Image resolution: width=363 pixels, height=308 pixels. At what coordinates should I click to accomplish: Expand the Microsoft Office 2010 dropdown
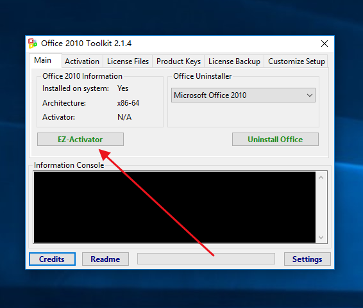pos(243,95)
